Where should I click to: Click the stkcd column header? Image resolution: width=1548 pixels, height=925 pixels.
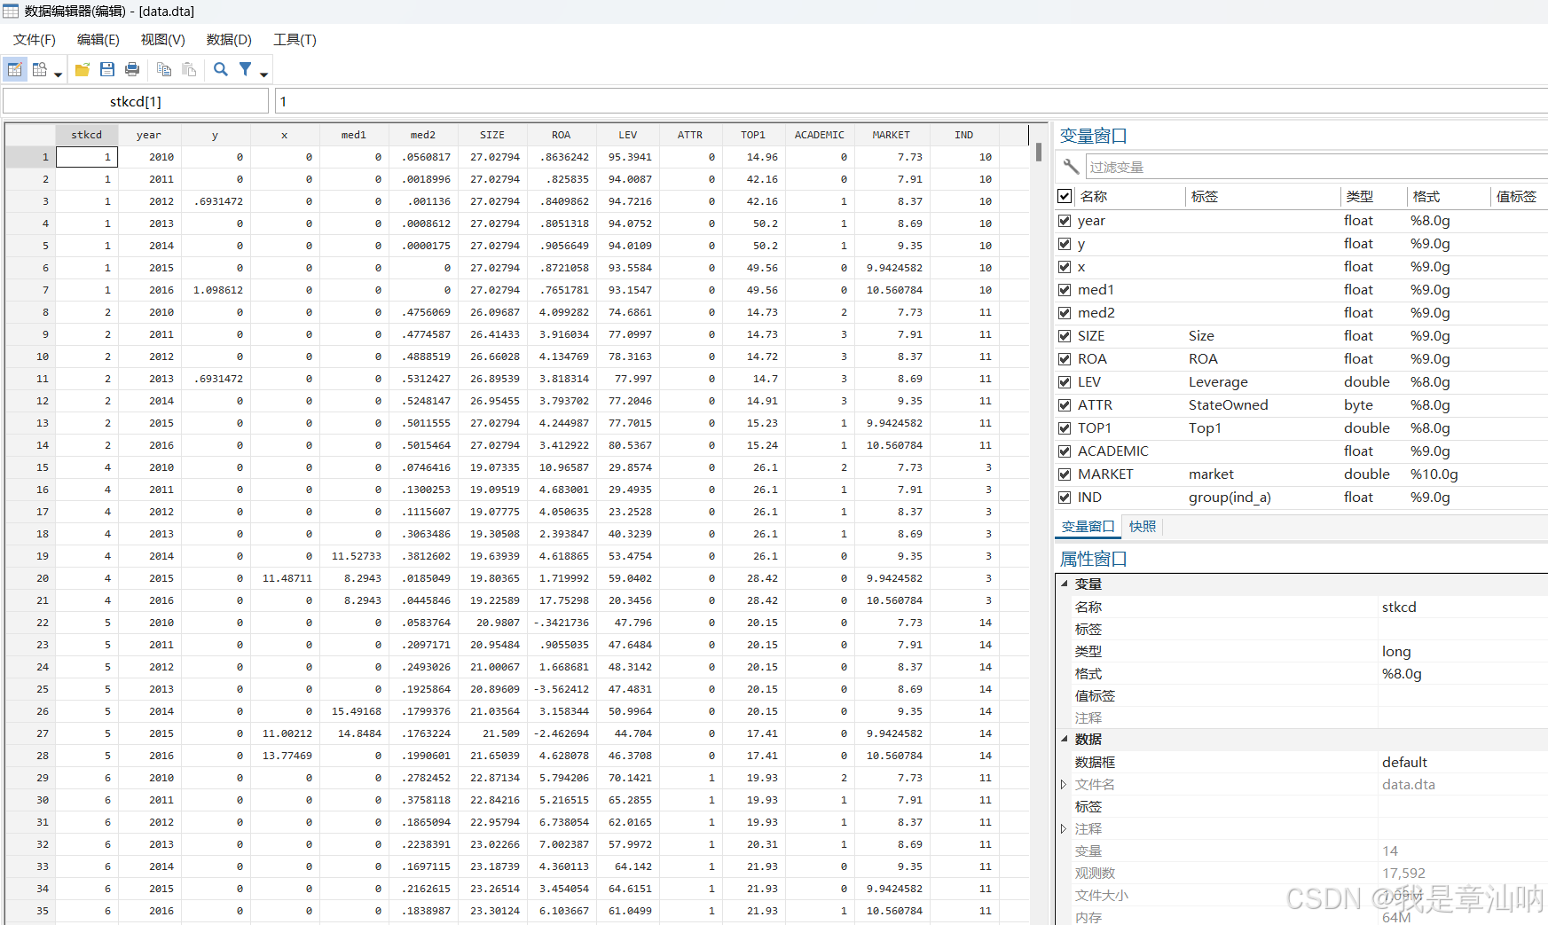click(x=87, y=135)
